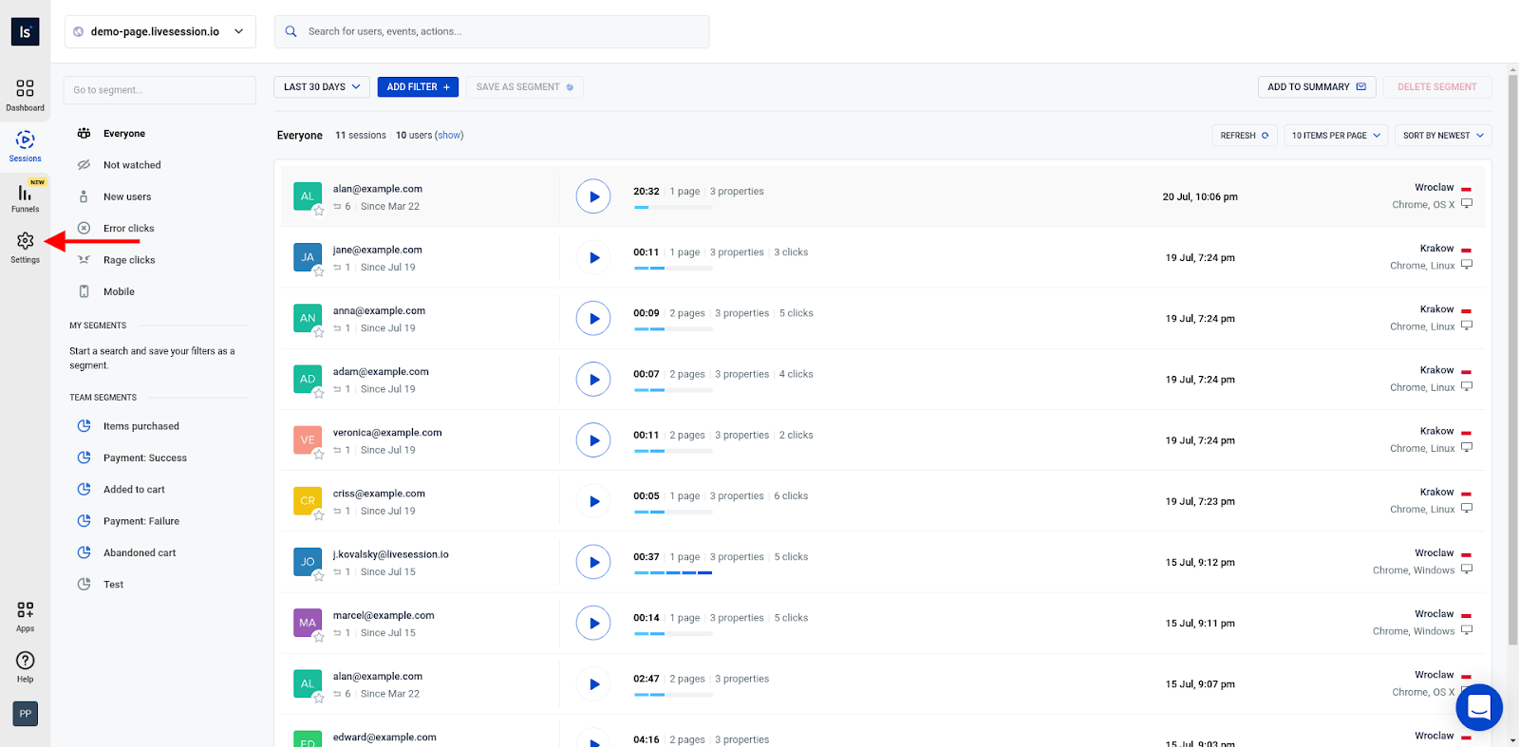Click the j.kovalsky@livesession.io session activity bar
This screenshot has width=1519, height=747.
pos(673,572)
